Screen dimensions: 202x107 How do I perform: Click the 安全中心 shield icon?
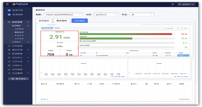point(9,58)
